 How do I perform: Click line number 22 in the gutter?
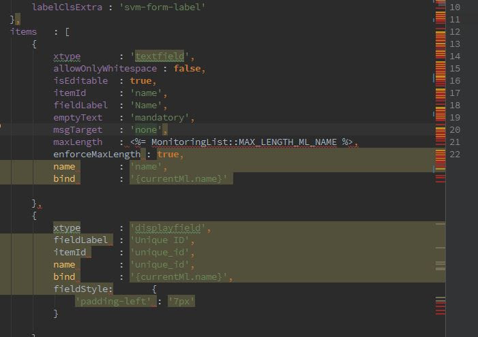click(455, 155)
